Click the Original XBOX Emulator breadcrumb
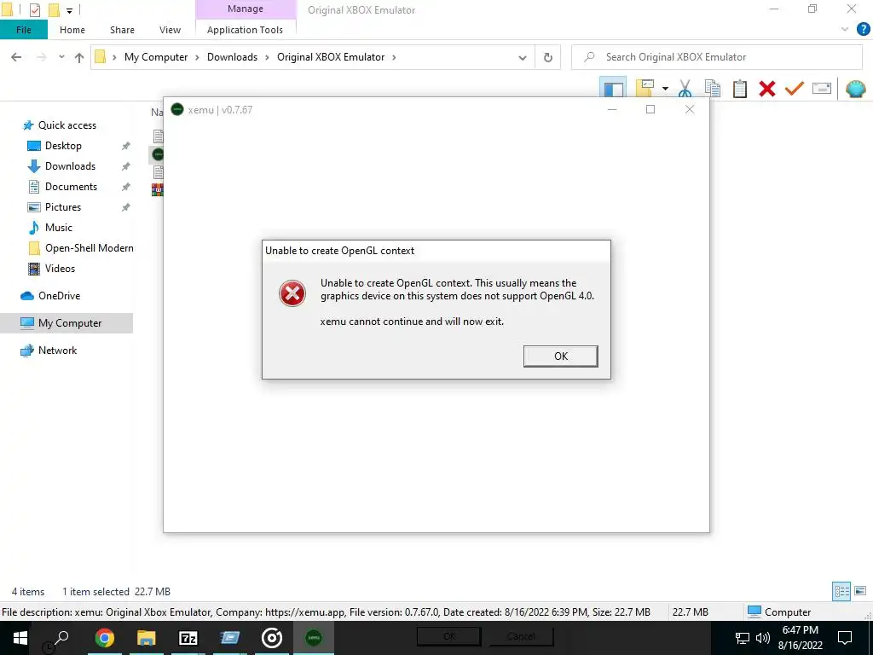The image size is (873, 655). coord(331,57)
